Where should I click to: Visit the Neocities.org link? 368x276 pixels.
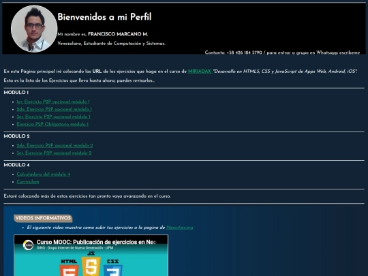click(x=180, y=228)
